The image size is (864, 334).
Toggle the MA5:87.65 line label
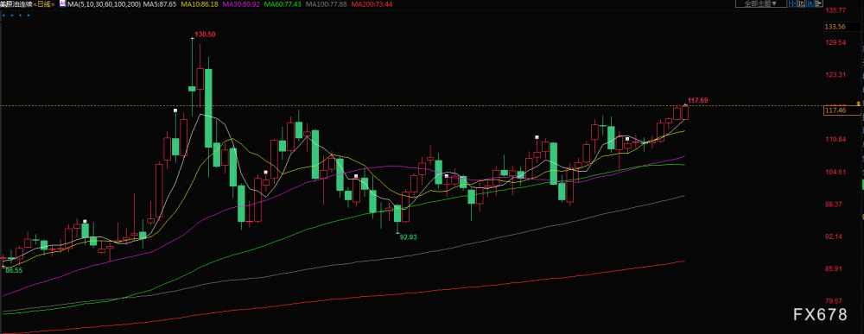pyautogui.click(x=159, y=4)
